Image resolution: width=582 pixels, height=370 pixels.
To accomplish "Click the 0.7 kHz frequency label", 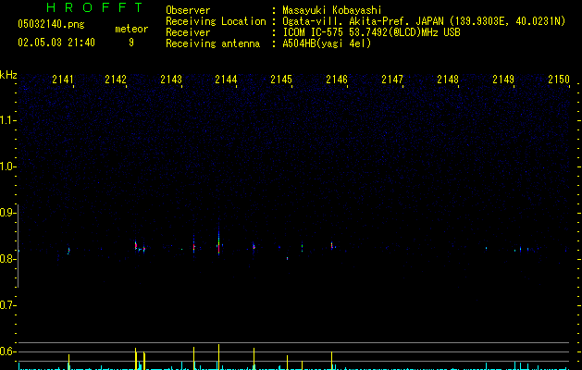I will click(7, 305).
